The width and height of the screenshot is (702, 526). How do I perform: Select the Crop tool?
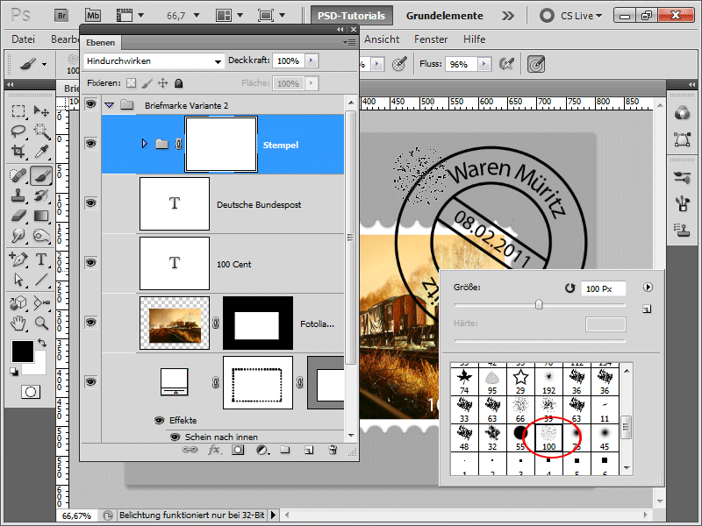[x=18, y=152]
